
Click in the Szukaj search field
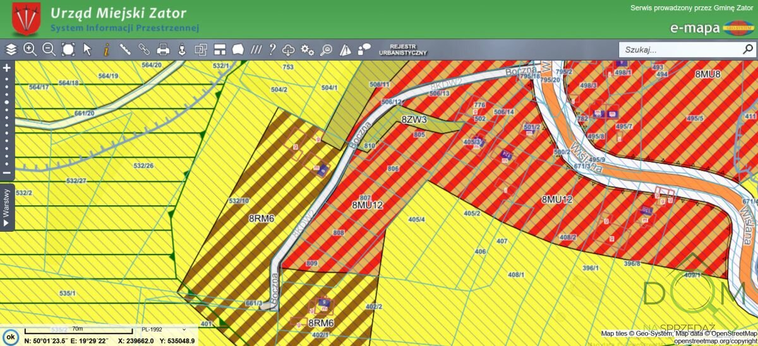click(x=679, y=49)
